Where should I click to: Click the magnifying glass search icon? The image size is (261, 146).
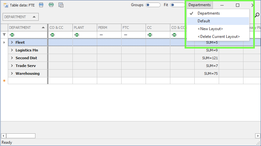257,15
